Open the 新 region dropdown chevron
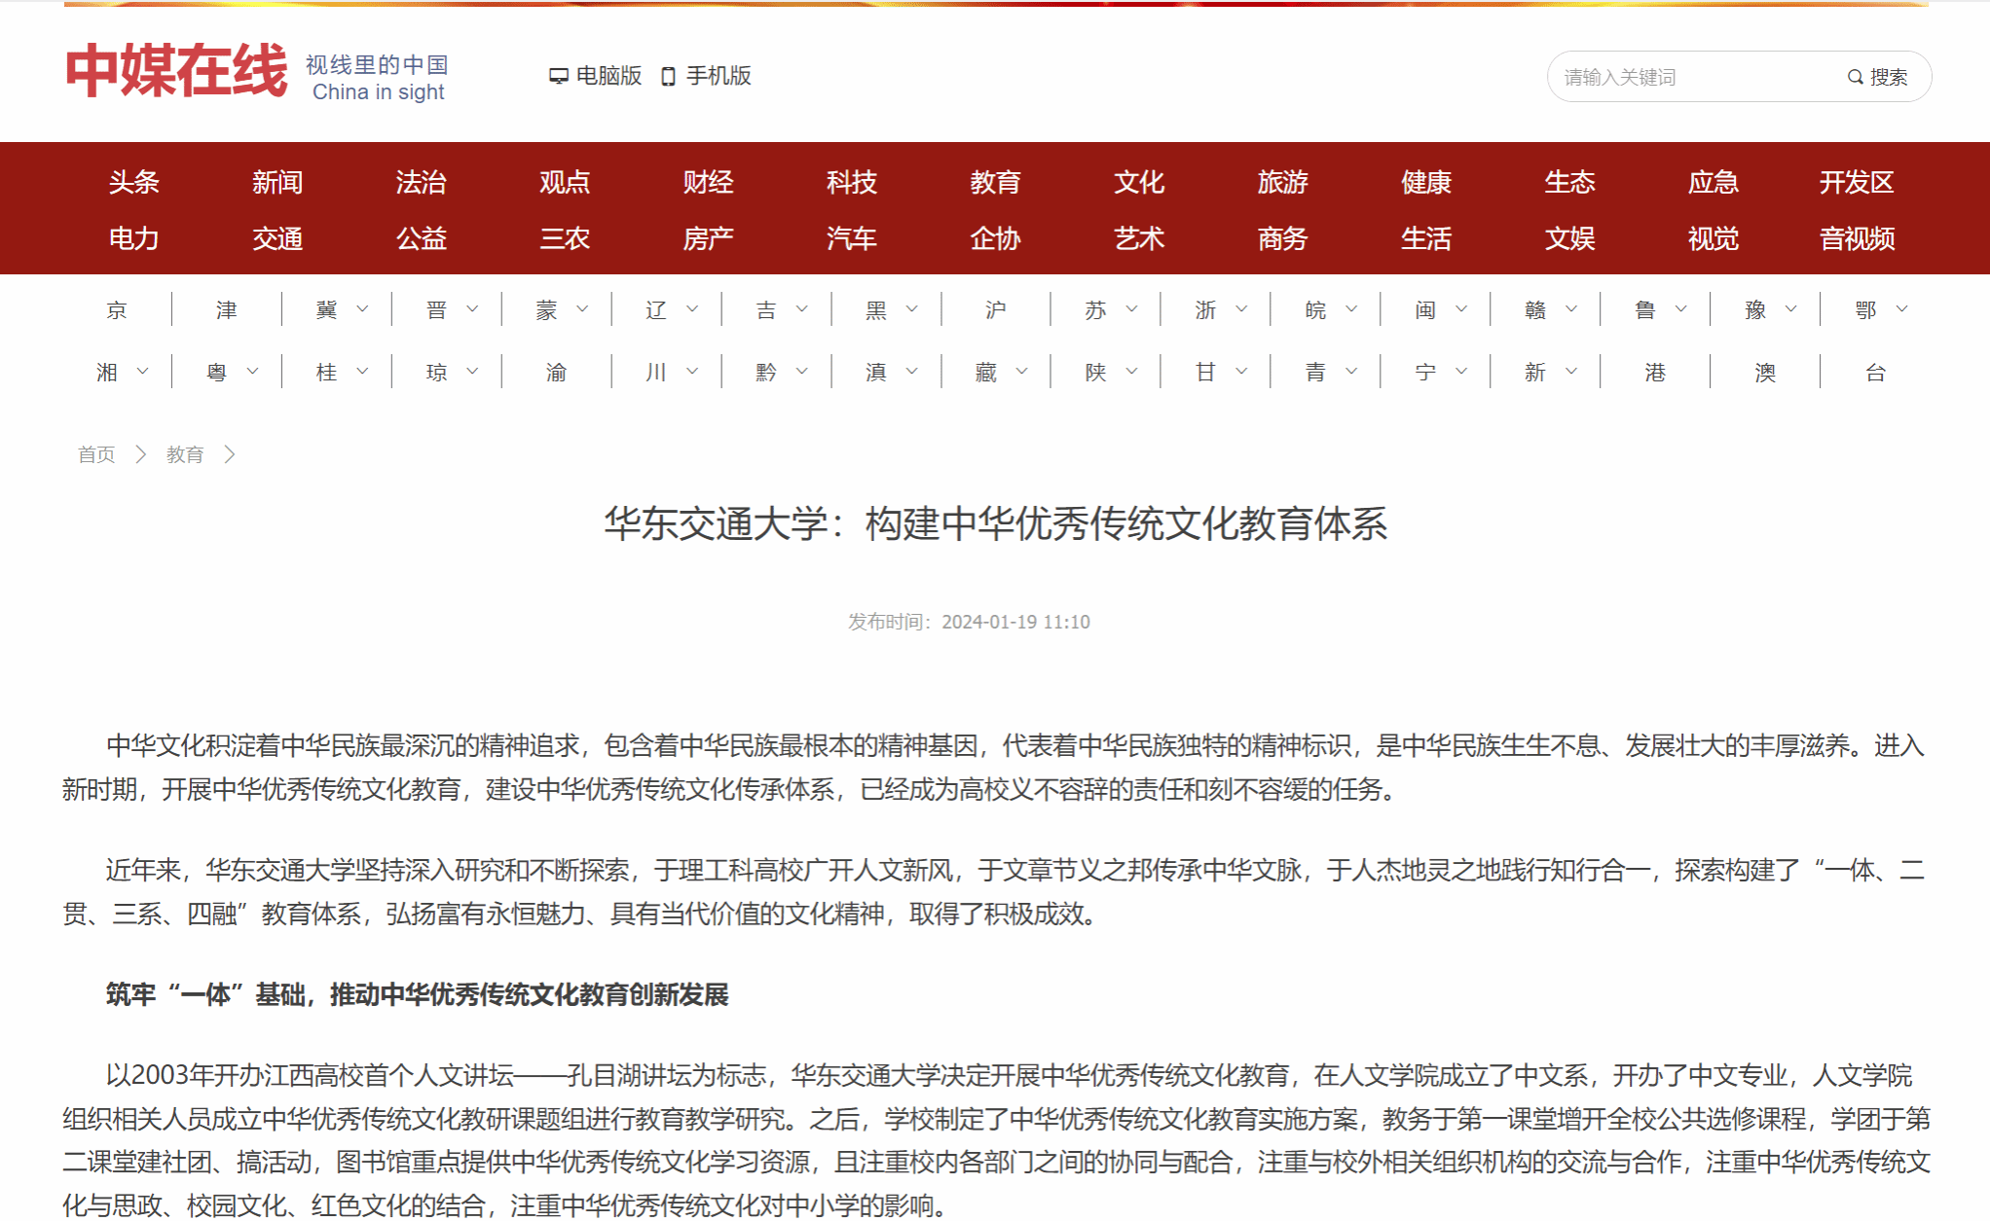The width and height of the screenshot is (1990, 1221). pyautogui.click(x=1571, y=372)
